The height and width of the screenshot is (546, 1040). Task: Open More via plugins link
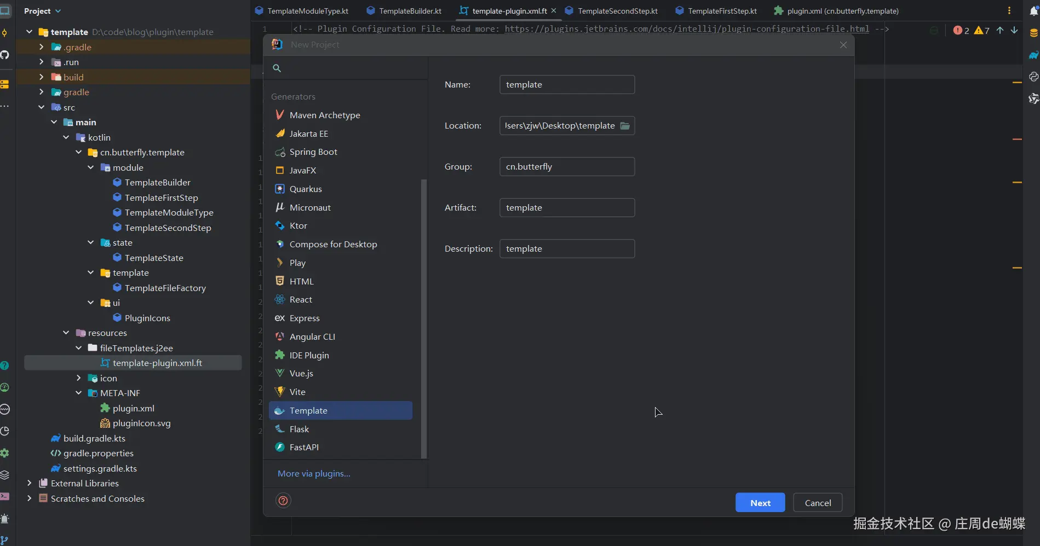(x=314, y=474)
